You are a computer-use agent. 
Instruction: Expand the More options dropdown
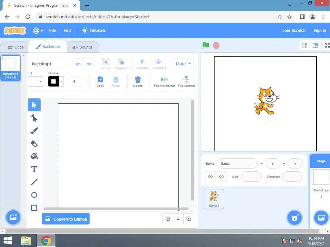[183, 64]
